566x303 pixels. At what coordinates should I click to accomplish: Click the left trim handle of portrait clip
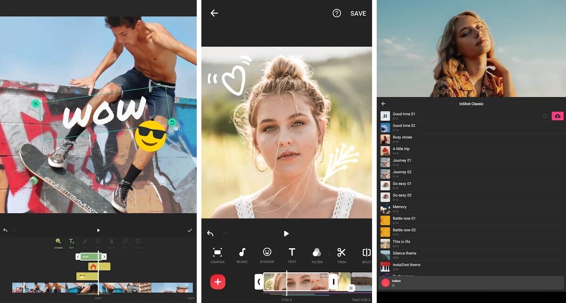point(259,282)
